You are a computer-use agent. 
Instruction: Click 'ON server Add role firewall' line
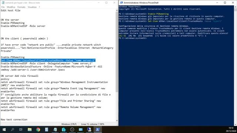(20, 76)
